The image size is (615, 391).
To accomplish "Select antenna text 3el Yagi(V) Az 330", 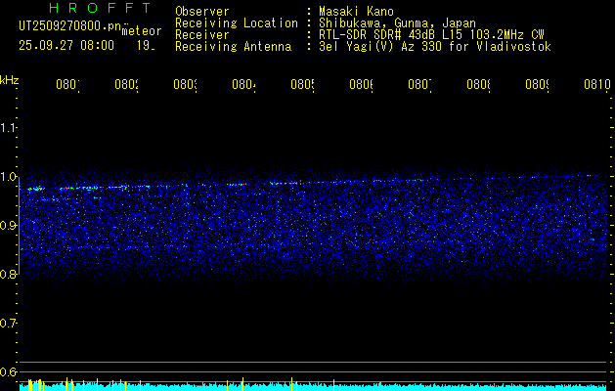I will (x=381, y=47).
